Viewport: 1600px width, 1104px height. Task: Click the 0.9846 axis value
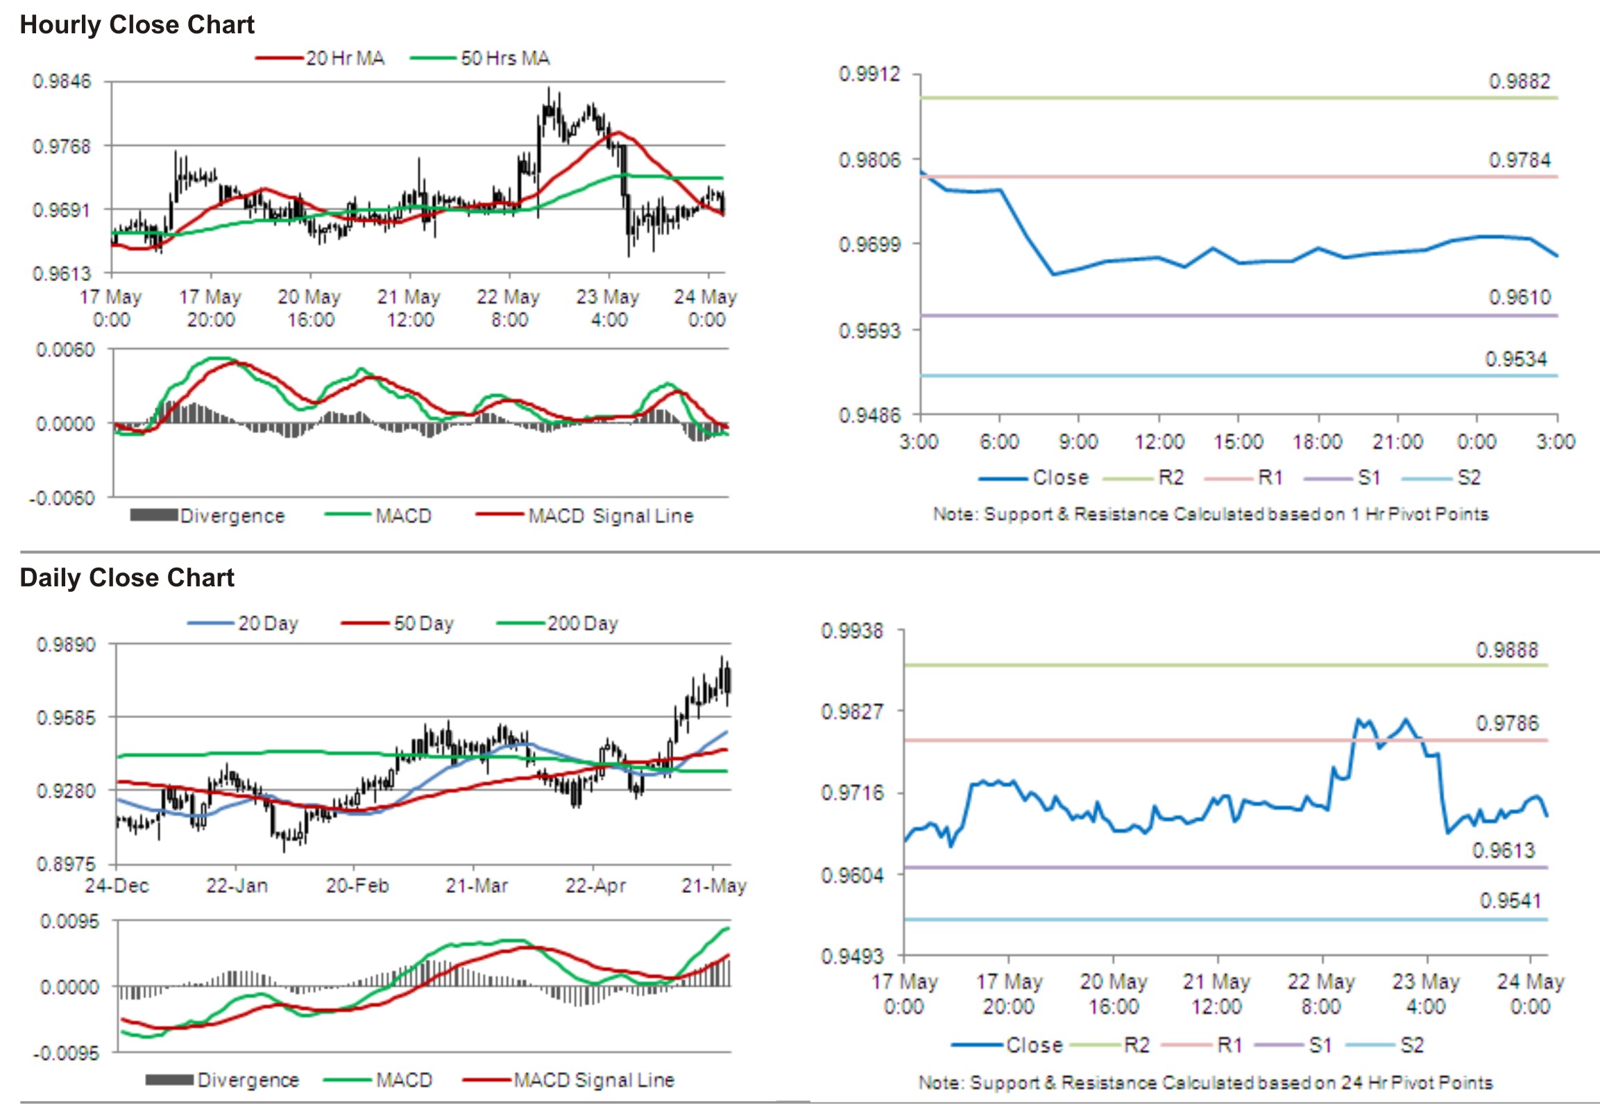pos(62,82)
